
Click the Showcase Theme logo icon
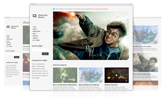(x=35, y=16)
